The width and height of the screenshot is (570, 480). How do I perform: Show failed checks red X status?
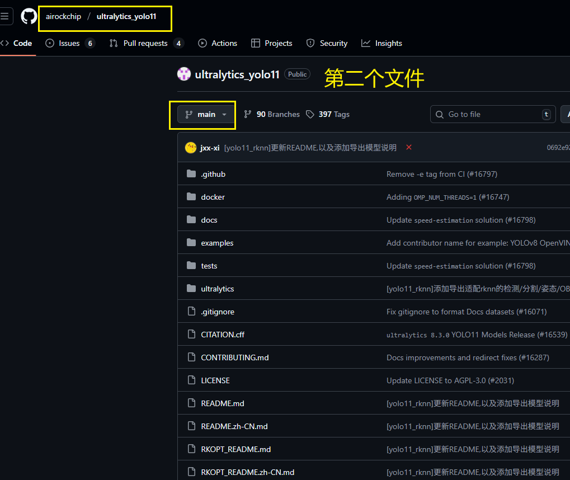click(x=409, y=147)
